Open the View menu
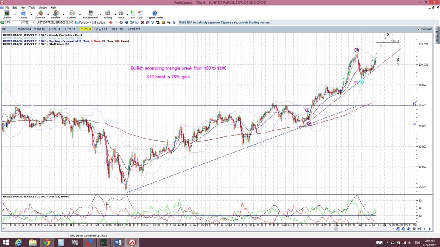The height and width of the screenshot is (247, 440). (23, 8)
